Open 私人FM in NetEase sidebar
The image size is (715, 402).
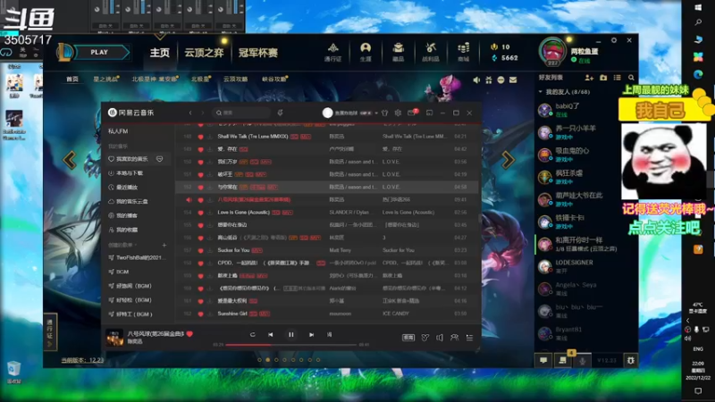coord(118,131)
